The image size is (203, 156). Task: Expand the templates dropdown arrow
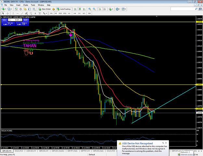click(x=126, y=9)
